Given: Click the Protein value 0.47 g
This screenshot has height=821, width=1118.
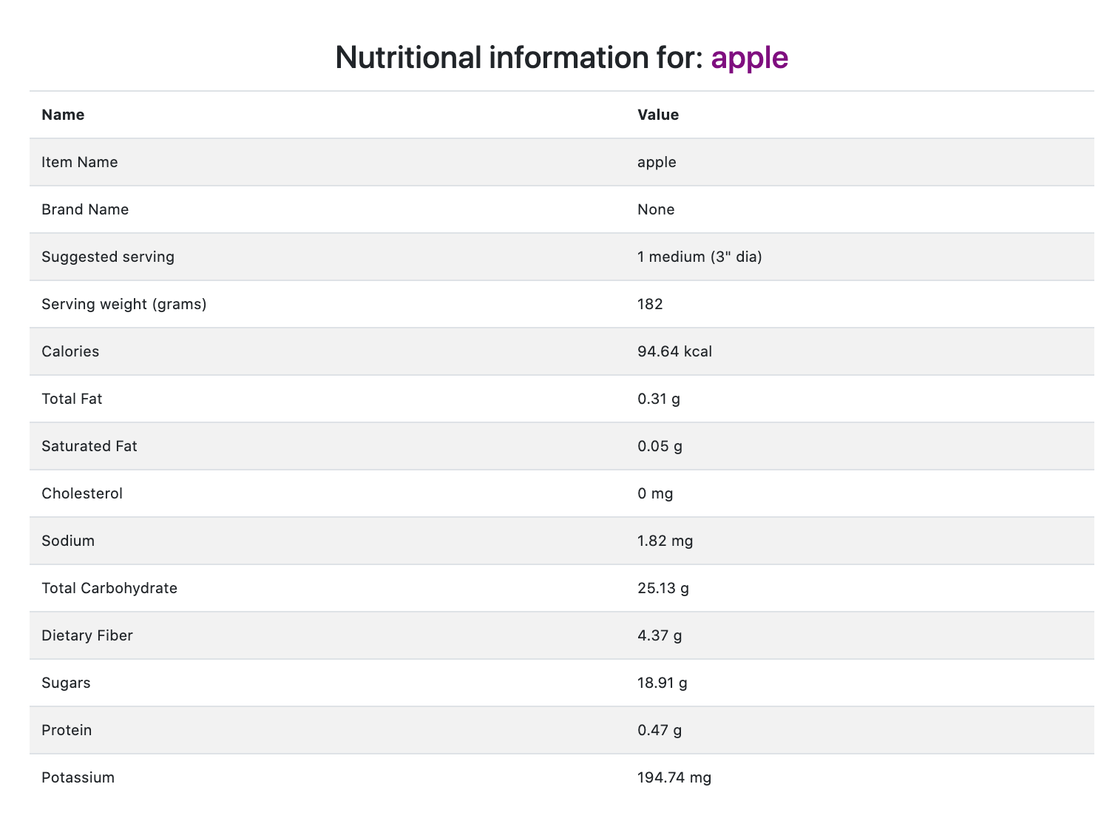Looking at the screenshot, I should coord(660,730).
